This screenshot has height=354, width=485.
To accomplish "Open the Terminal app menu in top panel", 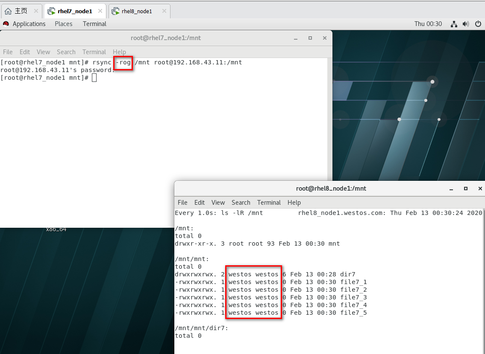I will tap(94, 24).
